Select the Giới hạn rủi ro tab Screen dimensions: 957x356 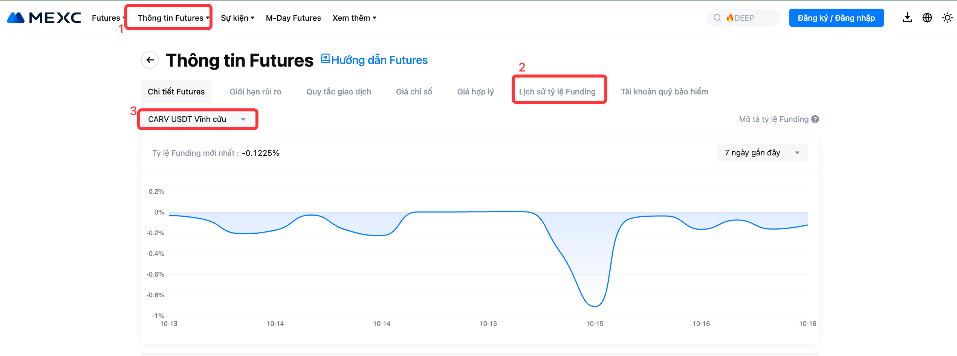click(255, 91)
